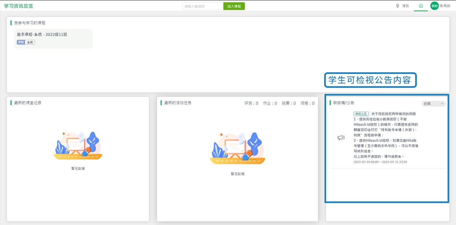456x225 pixels.
Task: Select the 评测：0 counter
Action: point(251,103)
